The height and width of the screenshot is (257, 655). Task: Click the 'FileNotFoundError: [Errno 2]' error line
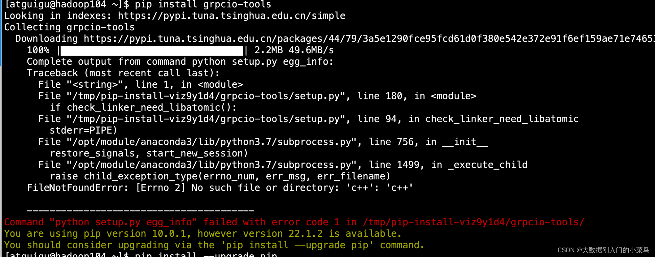[220, 188]
